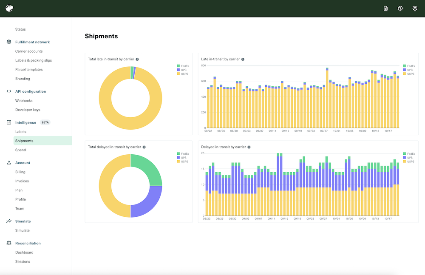Toggle USPS legend in Total late in-transit donut

tap(182, 74)
